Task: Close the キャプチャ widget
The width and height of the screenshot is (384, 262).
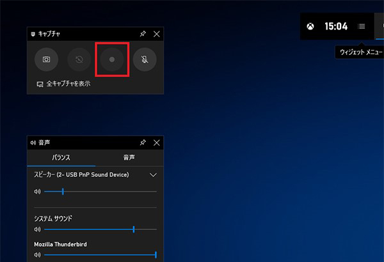Action: [x=157, y=34]
